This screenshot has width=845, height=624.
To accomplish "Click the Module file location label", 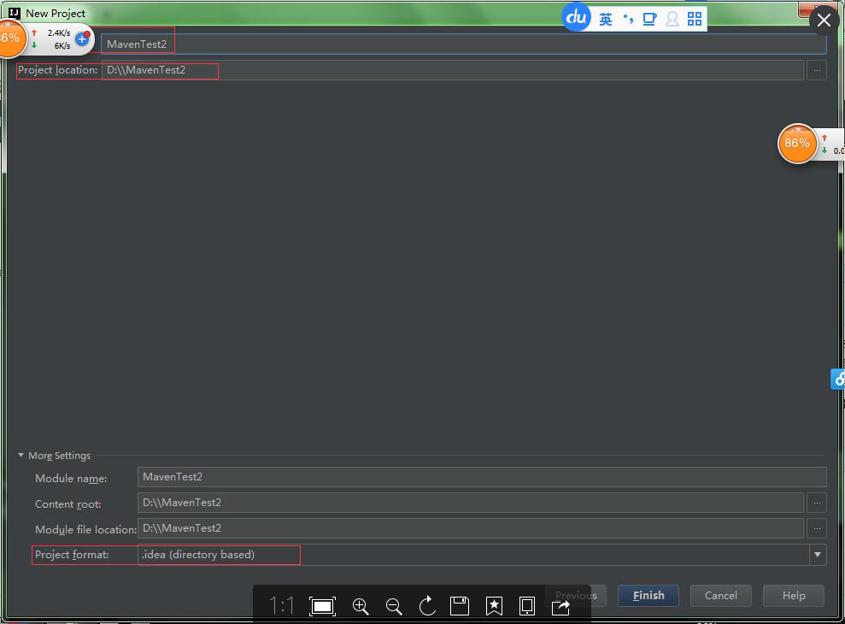I will (85, 530).
